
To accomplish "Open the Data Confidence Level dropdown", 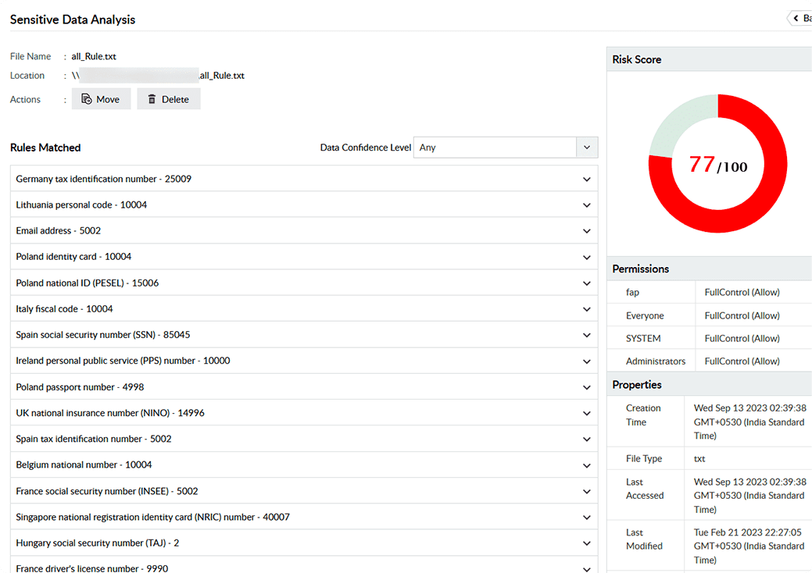I will 506,148.
